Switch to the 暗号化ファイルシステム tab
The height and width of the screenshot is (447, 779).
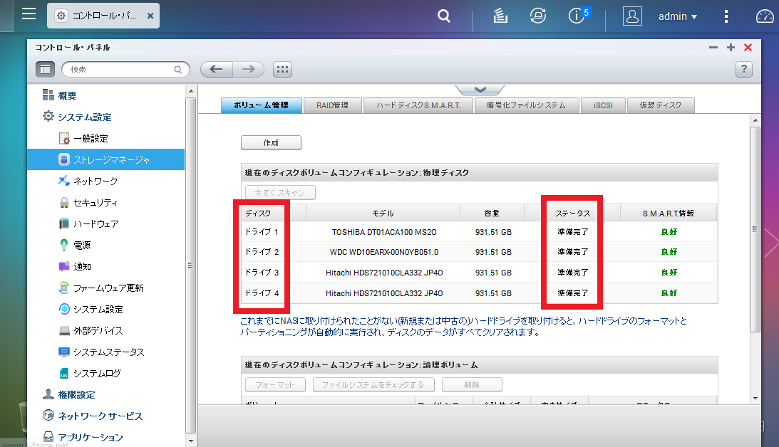click(x=527, y=105)
